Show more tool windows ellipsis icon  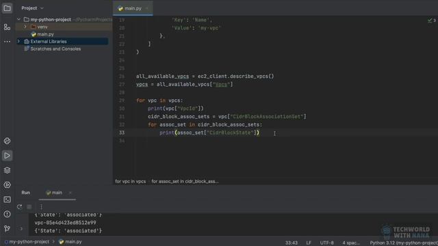(7, 42)
